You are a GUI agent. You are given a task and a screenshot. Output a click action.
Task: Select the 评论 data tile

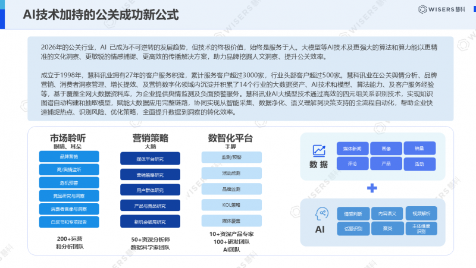353,163
